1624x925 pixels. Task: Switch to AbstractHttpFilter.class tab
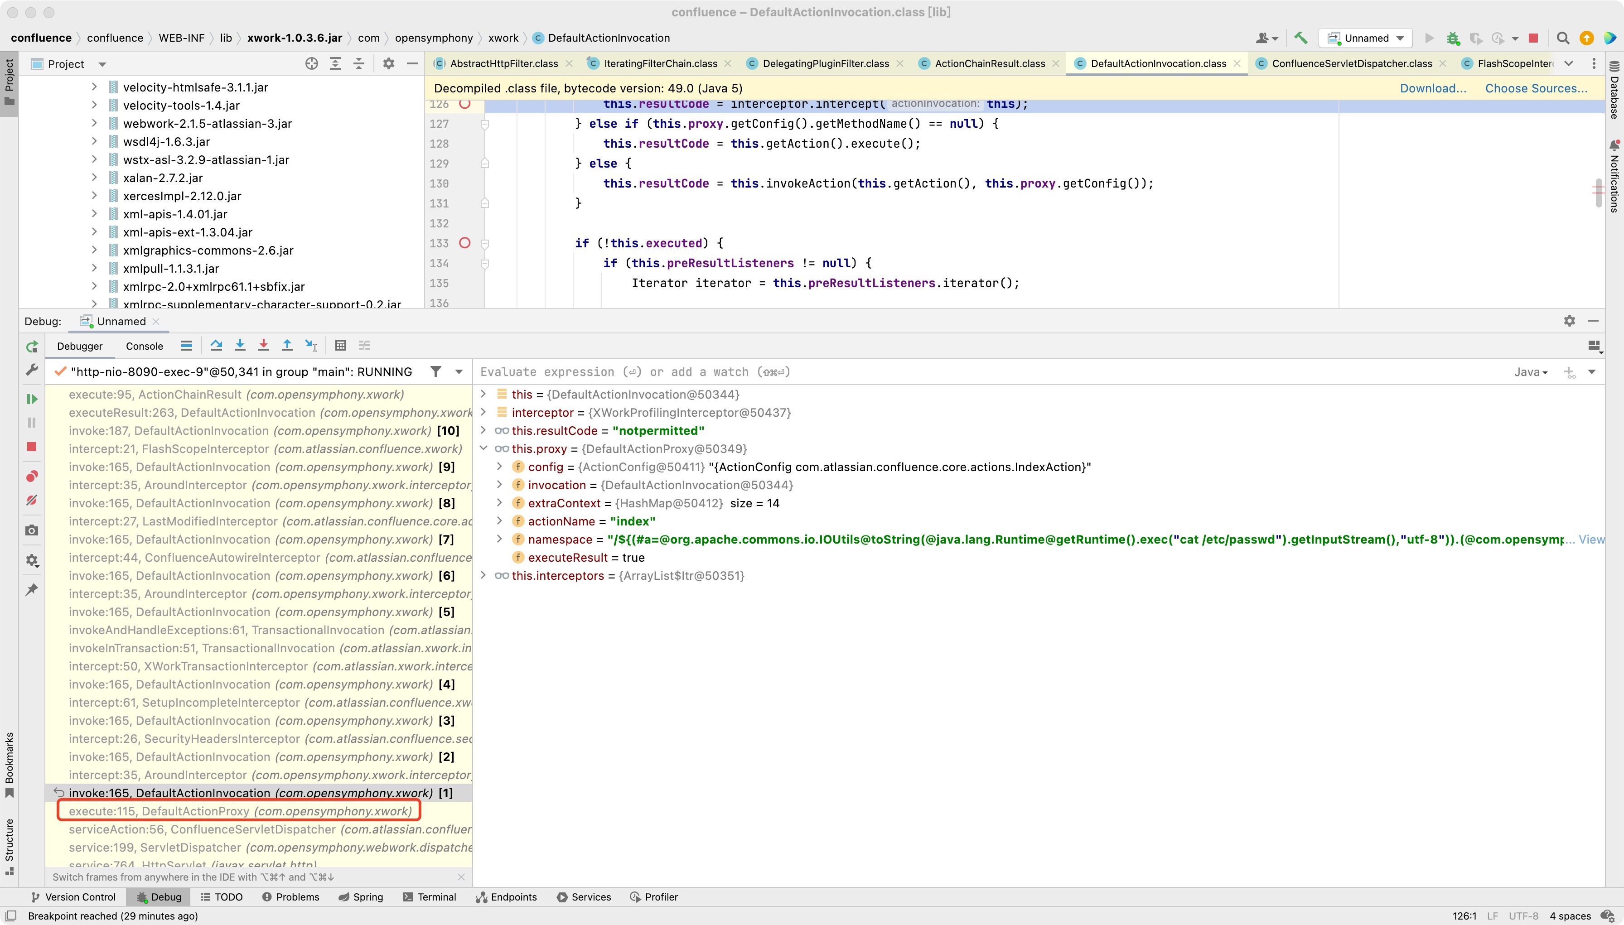(x=504, y=63)
